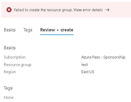This screenshot has height=102, width=131.
Task: Click the Subscription field label
Action: click(x=15, y=57)
